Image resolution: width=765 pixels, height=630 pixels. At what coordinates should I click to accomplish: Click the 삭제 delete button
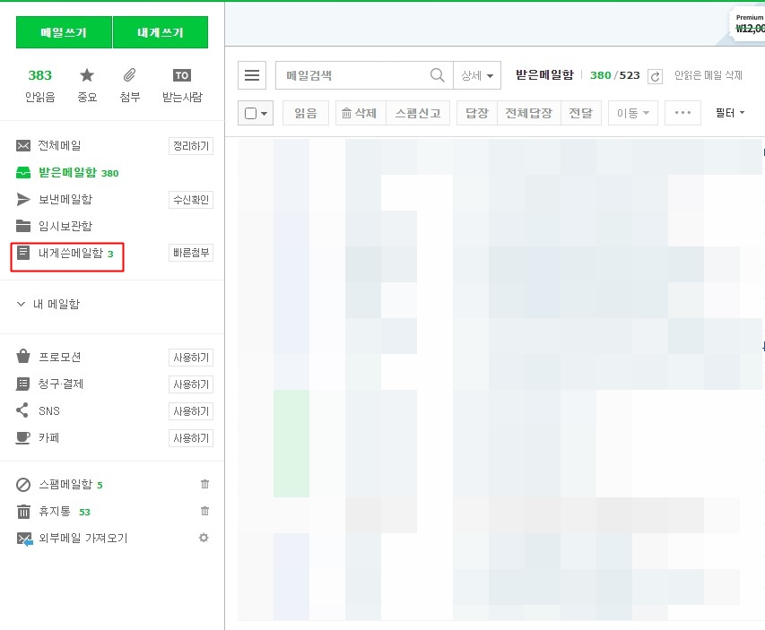coord(361,113)
